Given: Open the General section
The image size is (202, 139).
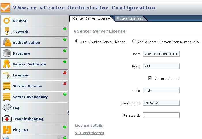Looking at the screenshot, I should [34, 20].
